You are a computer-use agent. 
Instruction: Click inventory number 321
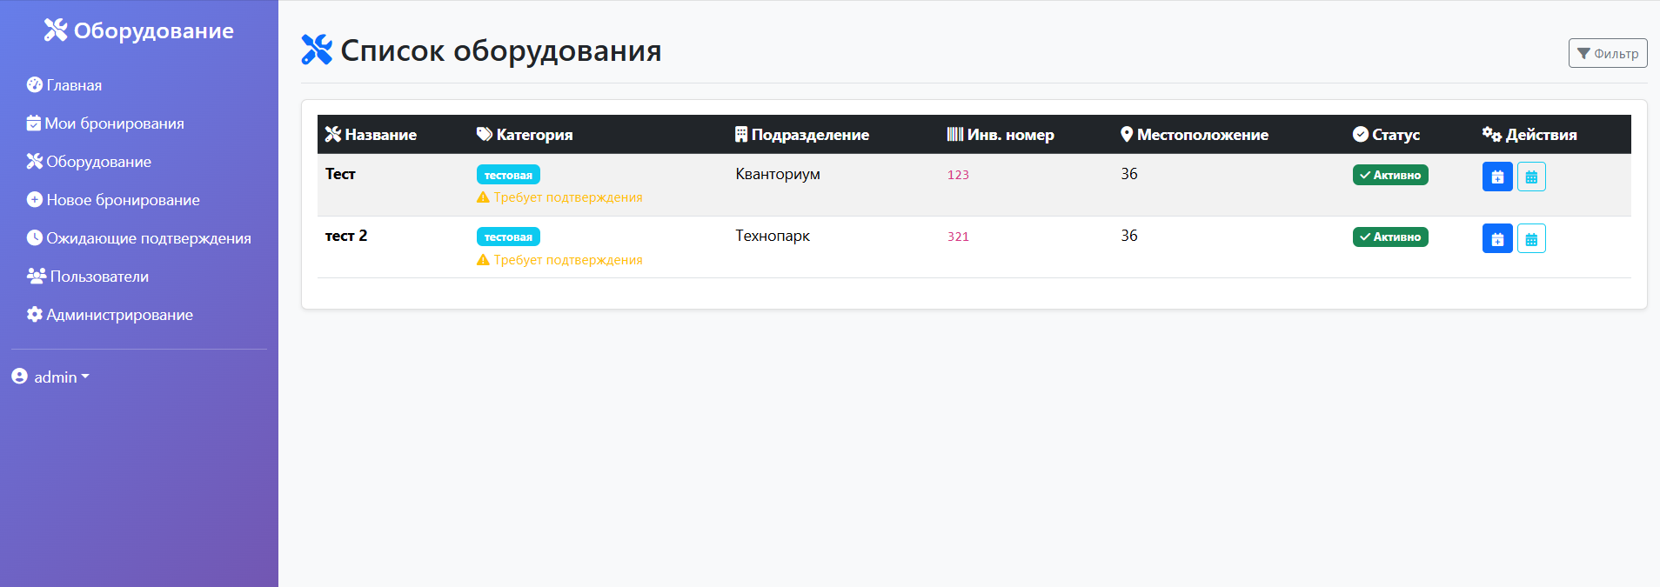pyautogui.click(x=958, y=237)
